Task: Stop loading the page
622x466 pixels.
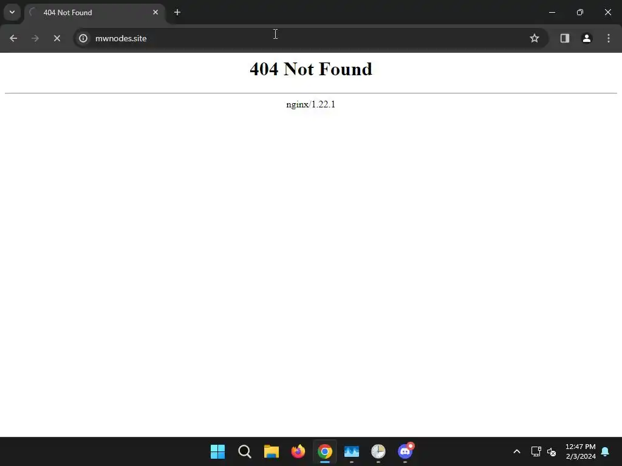Action: pos(56,38)
